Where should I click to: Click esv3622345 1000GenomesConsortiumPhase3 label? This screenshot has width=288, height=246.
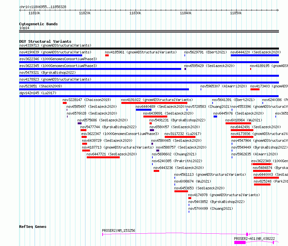pyautogui.click(x=58, y=66)
